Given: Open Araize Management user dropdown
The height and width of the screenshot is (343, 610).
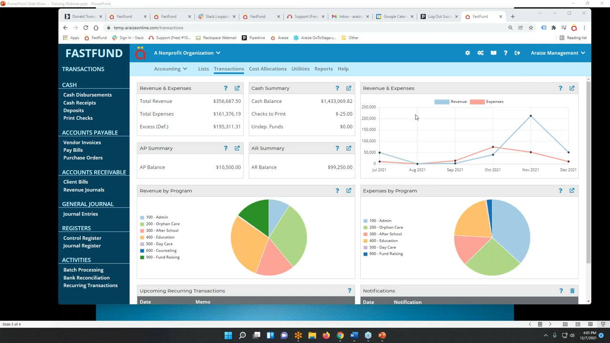Looking at the screenshot, I should 558,53.
